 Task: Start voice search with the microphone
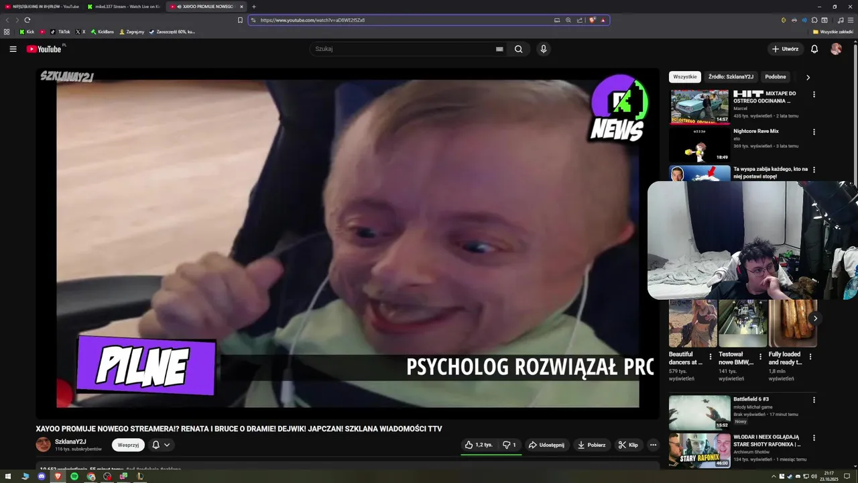tap(544, 49)
